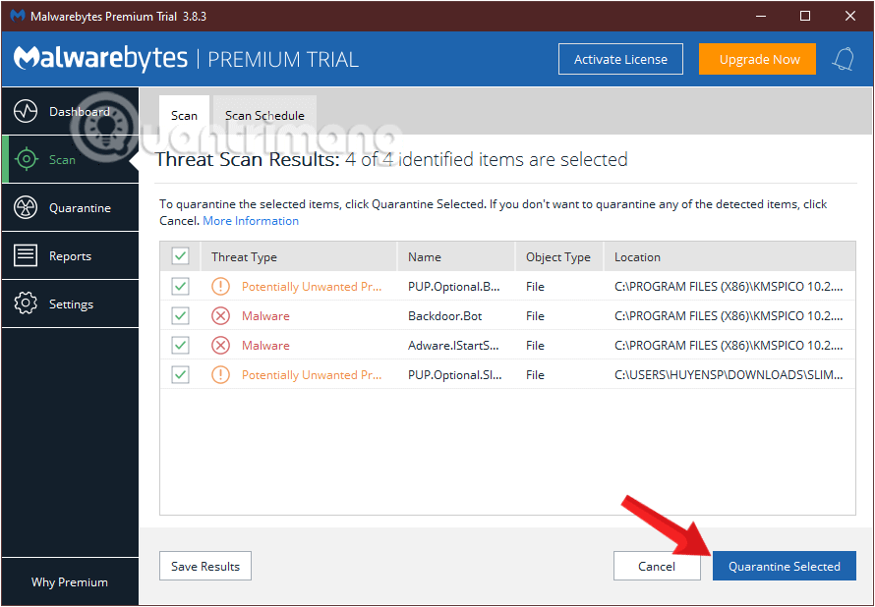Image resolution: width=875 pixels, height=607 pixels.
Task: Sort by the Threat Type column header
Action: [x=299, y=257]
